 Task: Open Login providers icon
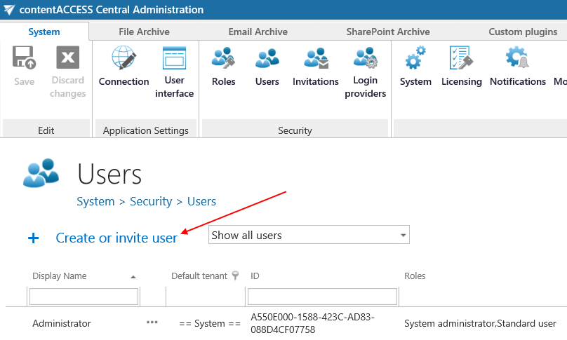coord(365,59)
